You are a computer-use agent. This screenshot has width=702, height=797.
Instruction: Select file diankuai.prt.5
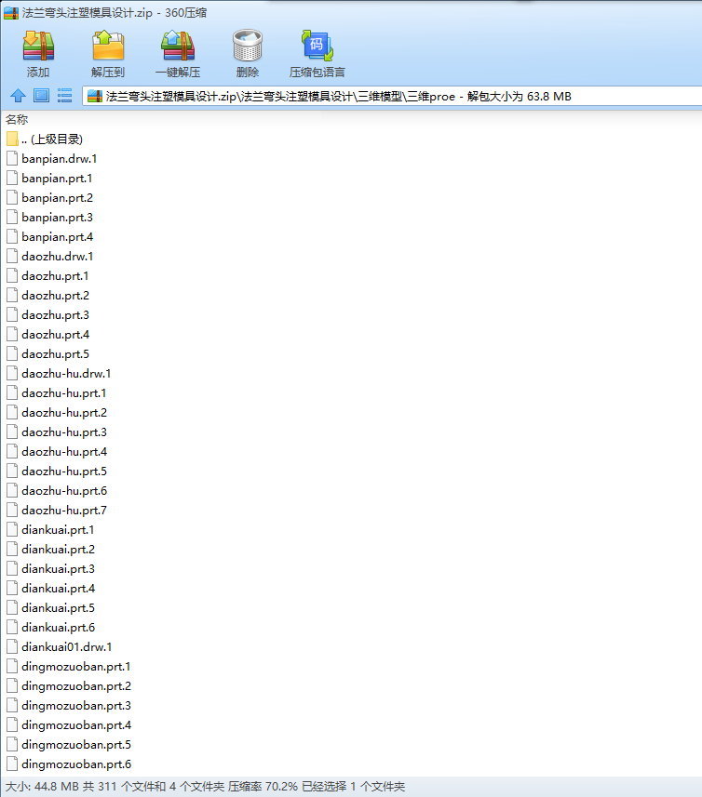pos(50,608)
